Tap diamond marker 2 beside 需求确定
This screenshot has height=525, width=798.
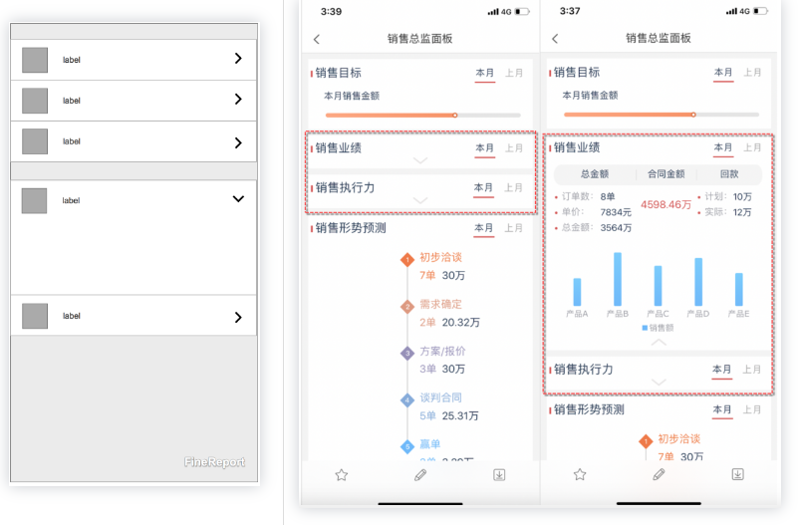[x=407, y=307]
